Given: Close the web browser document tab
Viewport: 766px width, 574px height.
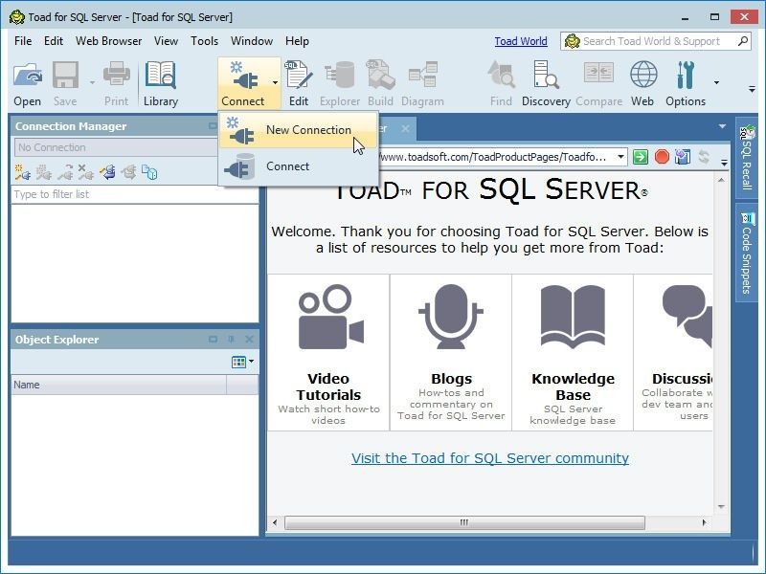Looking at the screenshot, I should (x=405, y=128).
